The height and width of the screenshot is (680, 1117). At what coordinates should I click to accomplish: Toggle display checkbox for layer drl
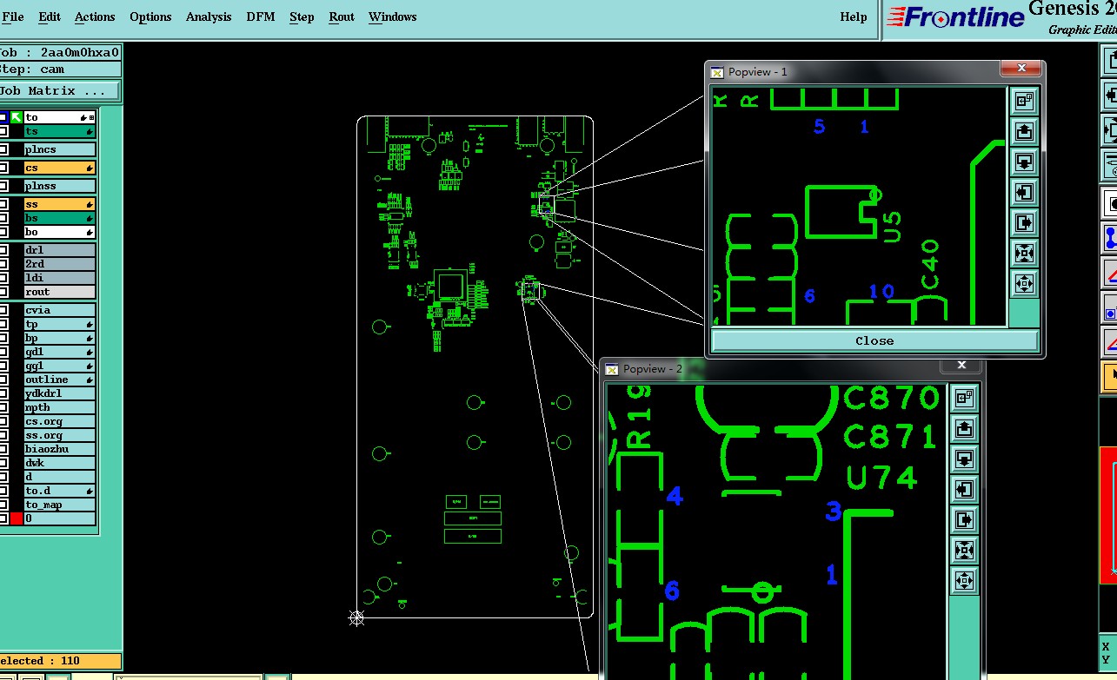(x=3, y=250)
